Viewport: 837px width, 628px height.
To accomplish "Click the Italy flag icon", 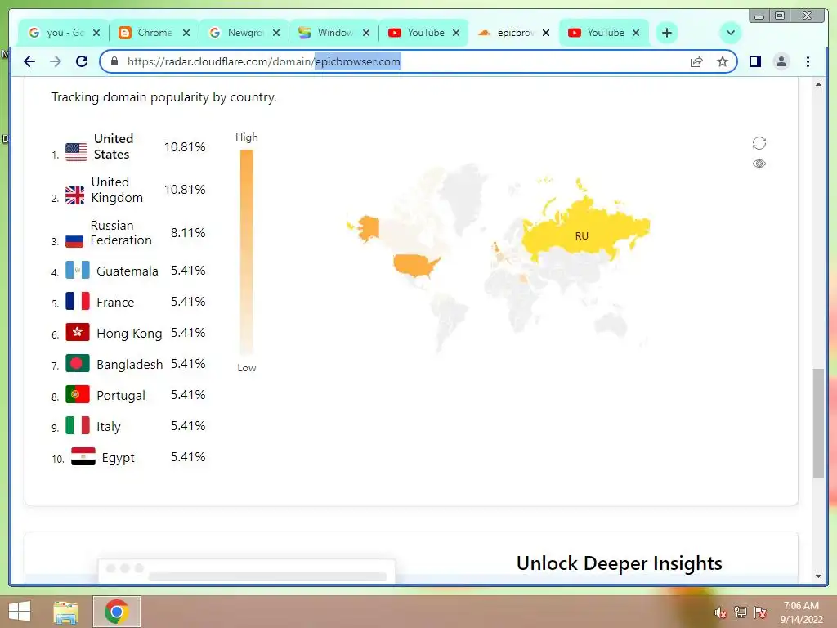I will coord(78,425).
